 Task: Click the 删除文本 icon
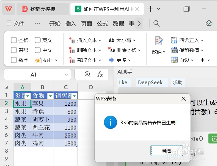[x=72, y=50]
